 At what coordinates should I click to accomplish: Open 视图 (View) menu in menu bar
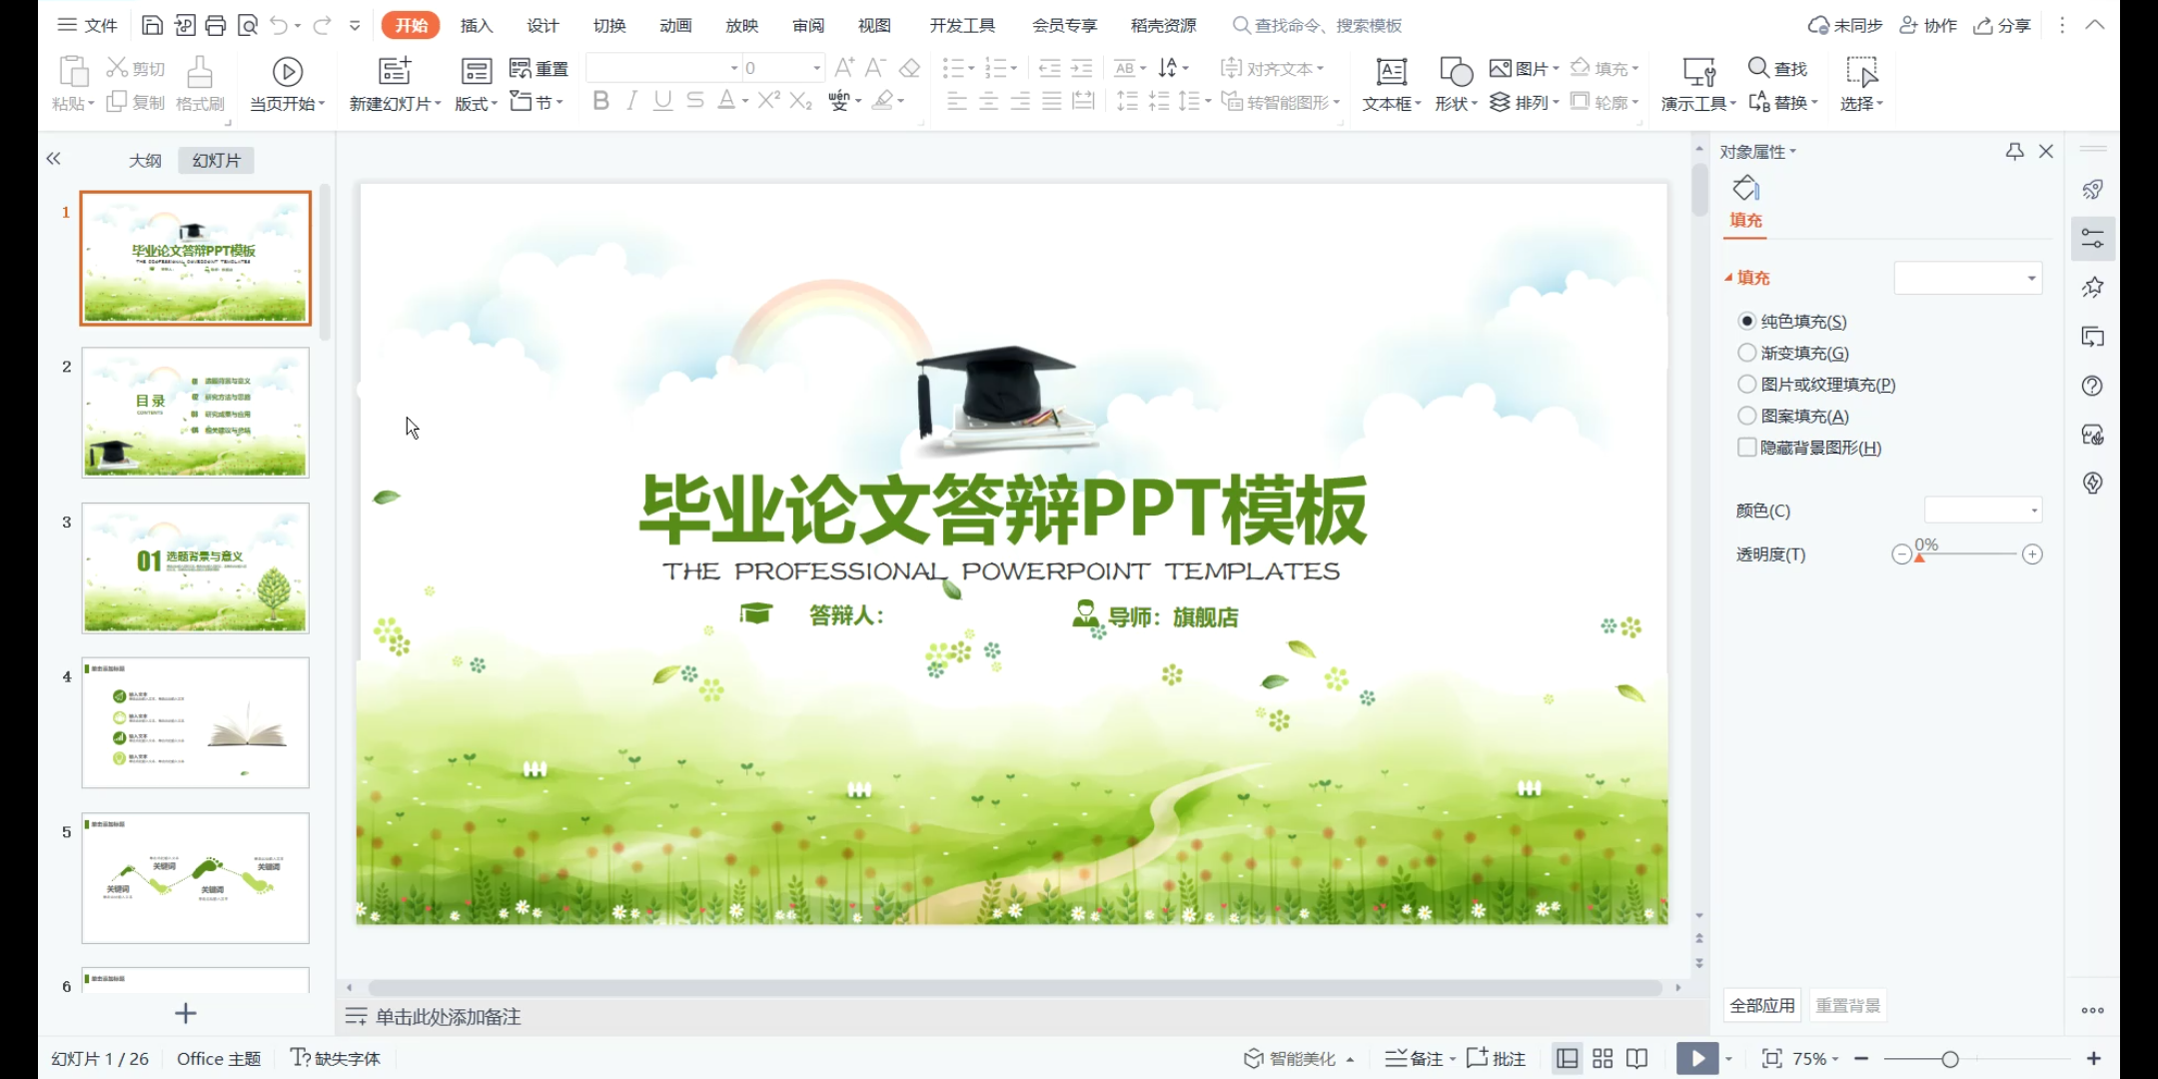coord(875,25)
